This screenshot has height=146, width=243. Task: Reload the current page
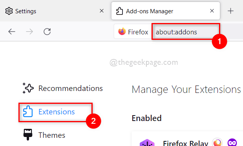coord(47,32)
